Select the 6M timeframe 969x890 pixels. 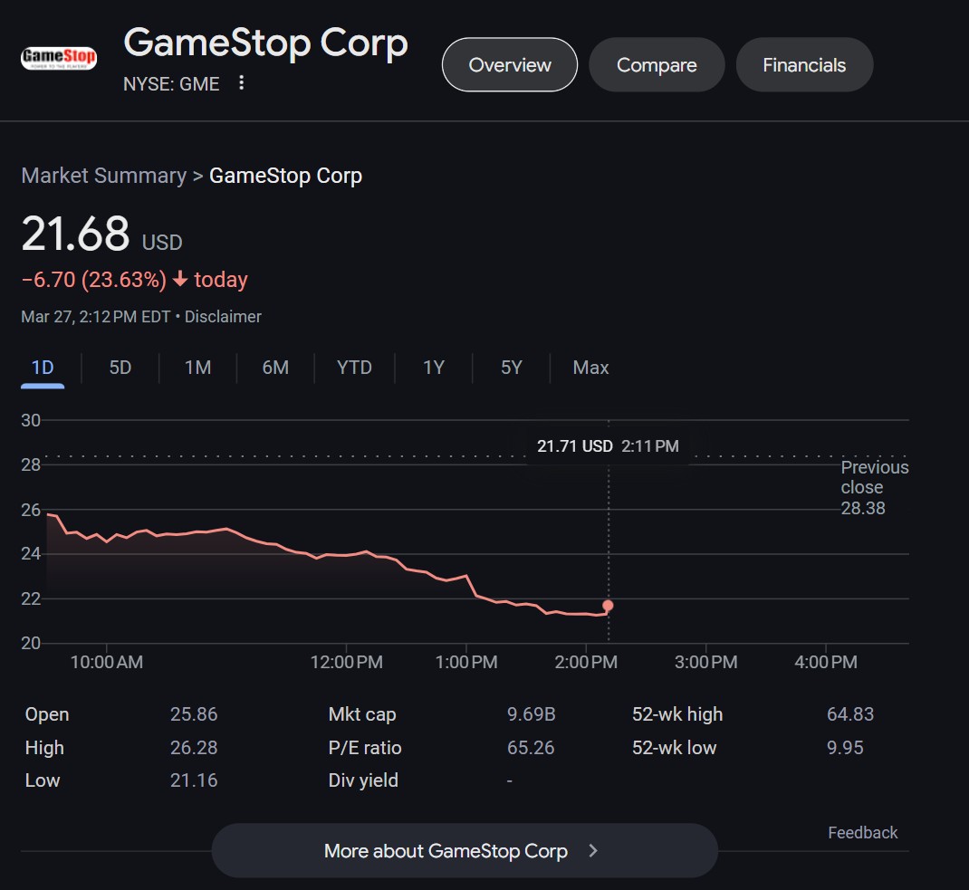[274, 368]
